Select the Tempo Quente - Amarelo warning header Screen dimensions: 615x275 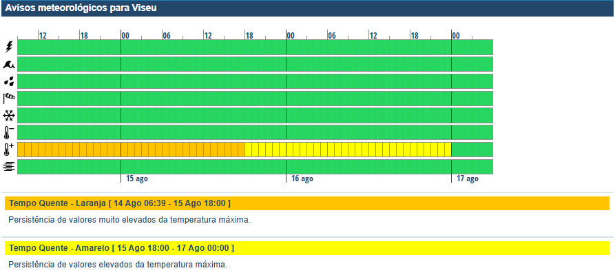coord(307,248)
